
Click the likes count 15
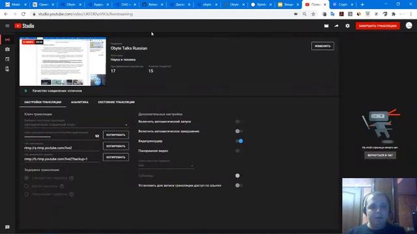click(x=151, y=71)
